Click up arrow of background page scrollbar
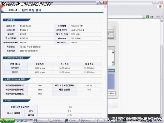 [x=162, y=20]
